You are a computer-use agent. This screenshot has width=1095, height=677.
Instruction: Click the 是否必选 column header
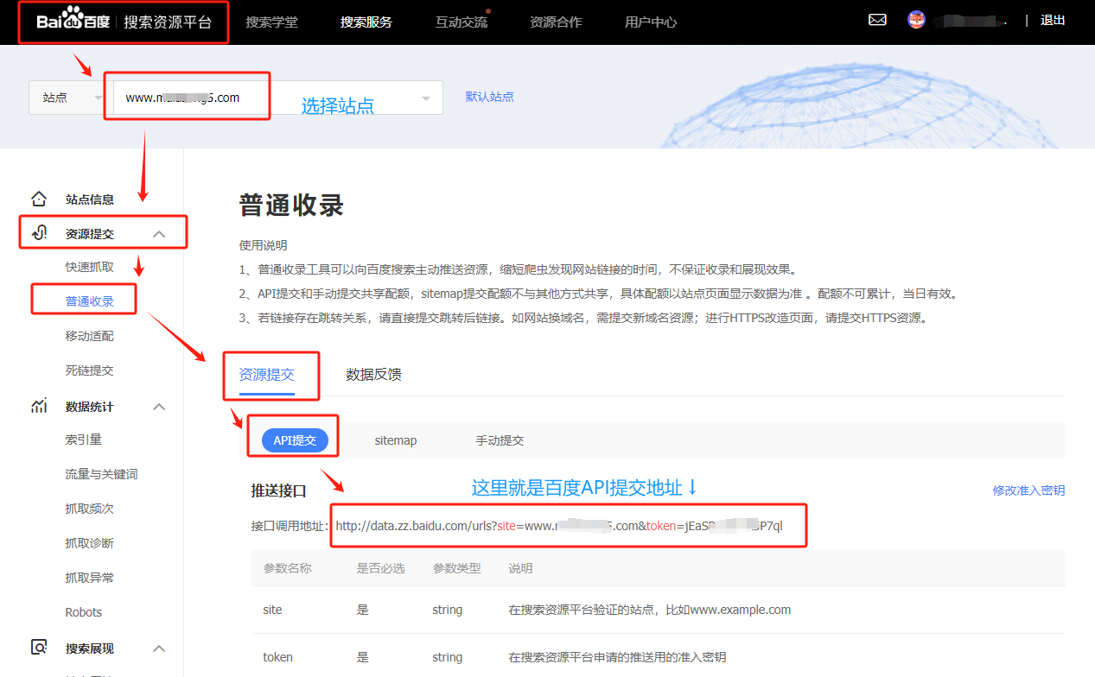381,568
